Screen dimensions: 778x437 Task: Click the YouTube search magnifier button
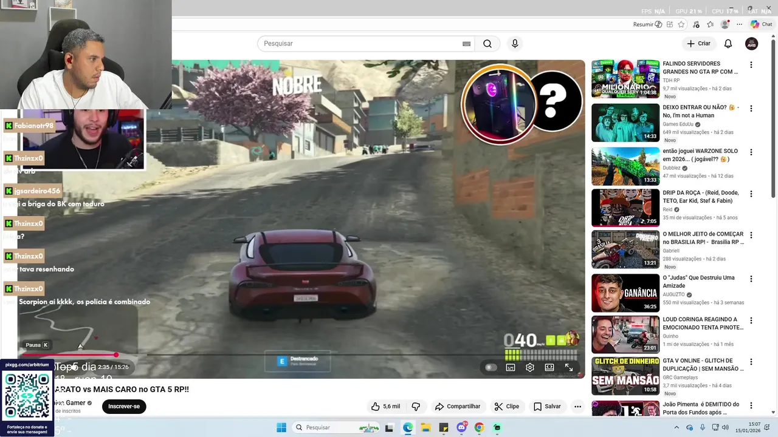(x=487, y=44)
